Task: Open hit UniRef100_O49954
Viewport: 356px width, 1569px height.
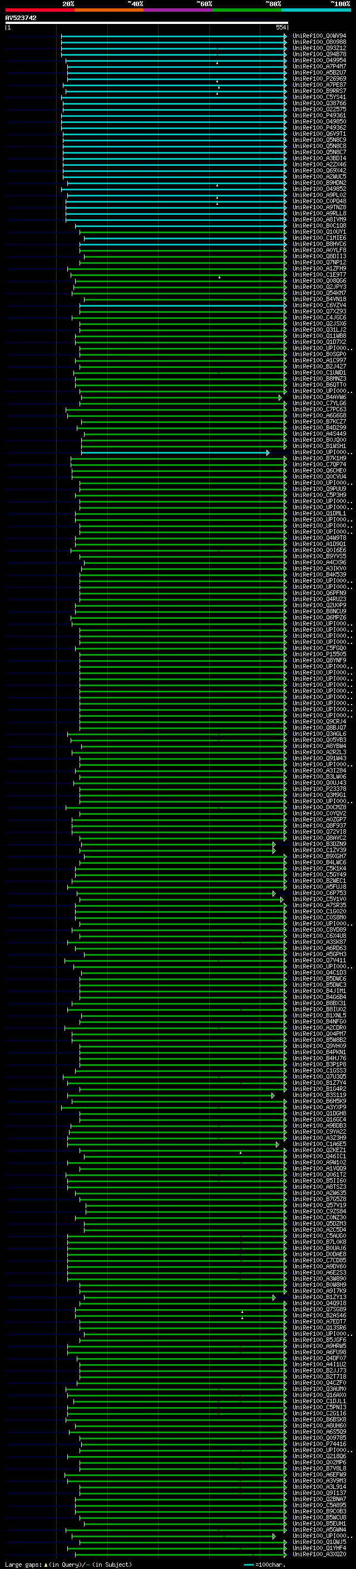Action: tap(319, 60)
